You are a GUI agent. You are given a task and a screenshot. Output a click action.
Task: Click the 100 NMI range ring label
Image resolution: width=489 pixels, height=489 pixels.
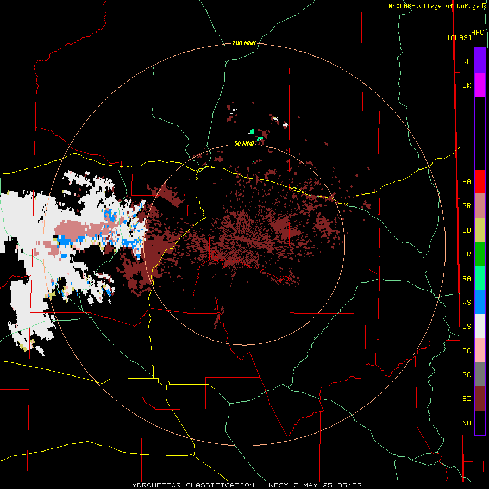pyautogui.click(x=244, y=43)
